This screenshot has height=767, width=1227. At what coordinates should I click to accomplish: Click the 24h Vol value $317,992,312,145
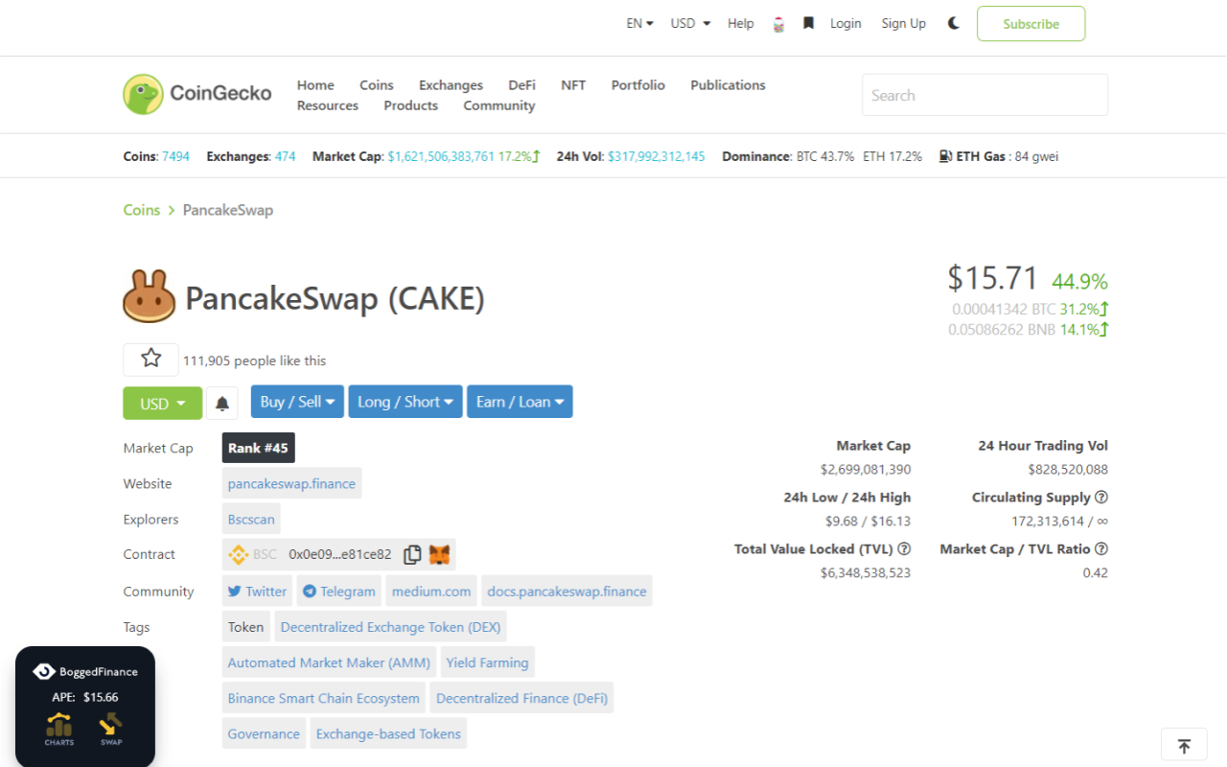pyautogui.click(x=657, y=156)
